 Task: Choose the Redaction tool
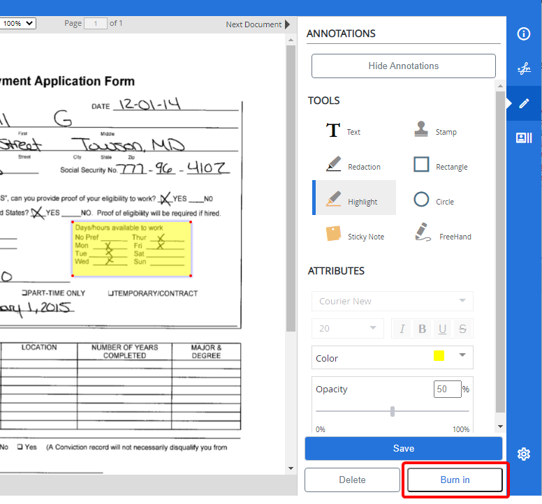(x=353, y=166)
